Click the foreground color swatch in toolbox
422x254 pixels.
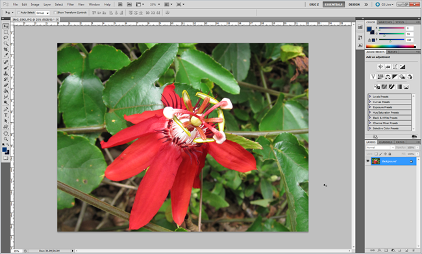click(x=5, y=150)
